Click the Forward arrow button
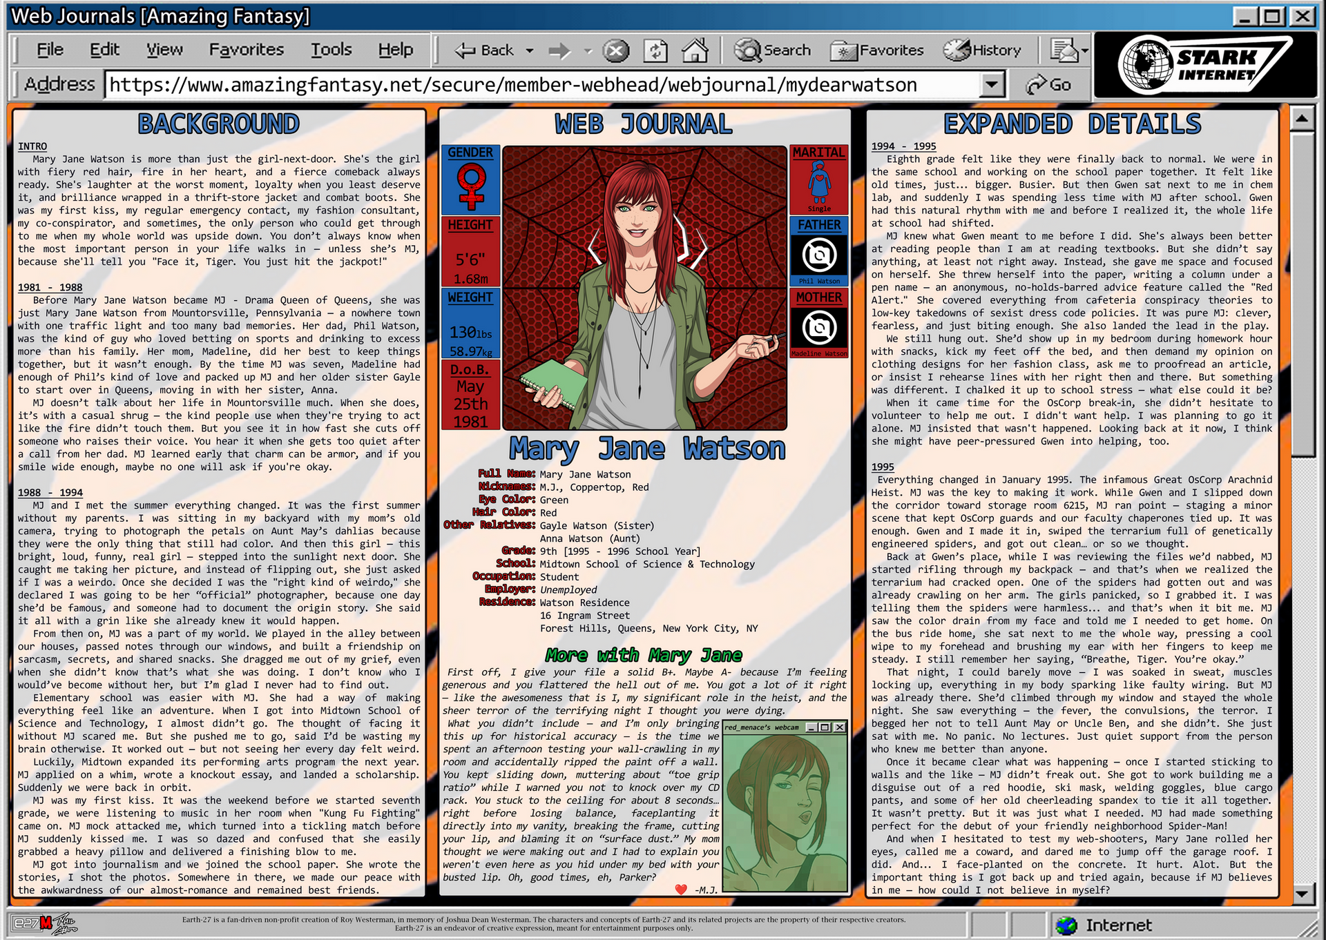The image size is (1326, 940). click(x=559, y=50)
